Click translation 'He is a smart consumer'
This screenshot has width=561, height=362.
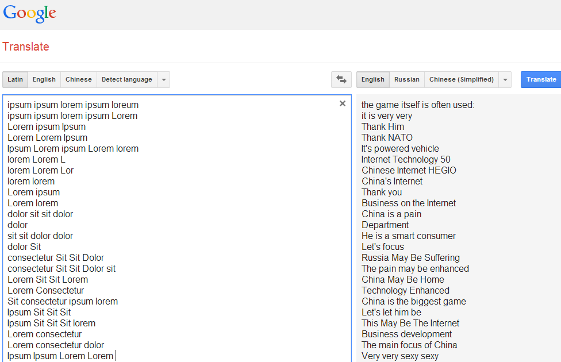[x=409, y=236]
